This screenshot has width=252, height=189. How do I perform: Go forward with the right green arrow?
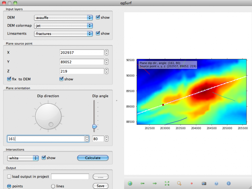click(x=155, y=183)
